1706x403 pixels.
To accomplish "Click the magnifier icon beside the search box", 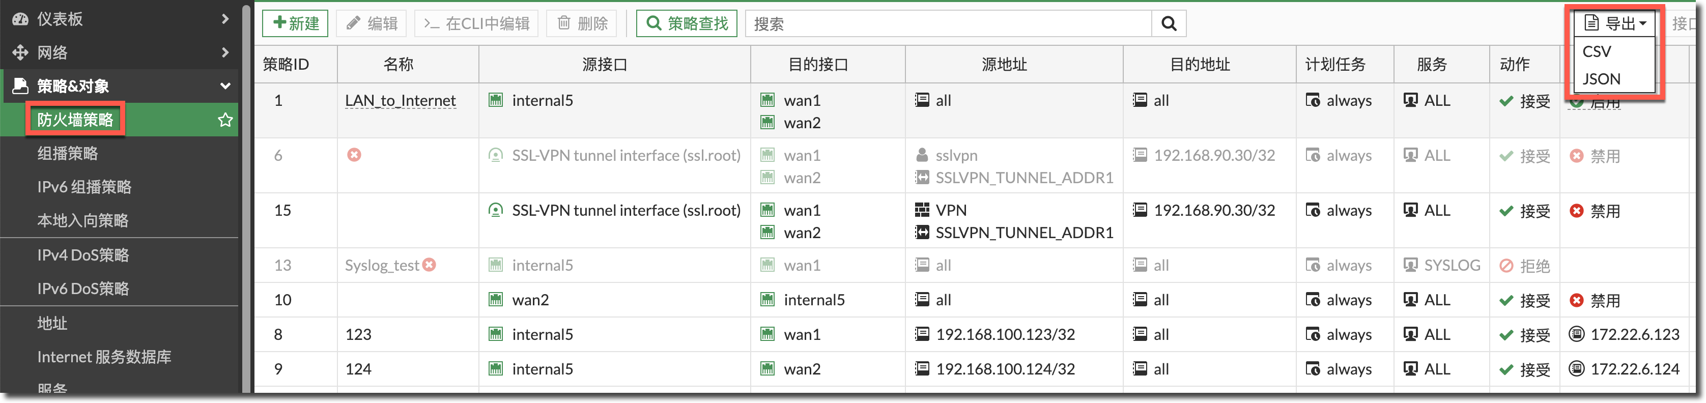I will 1168,24.
